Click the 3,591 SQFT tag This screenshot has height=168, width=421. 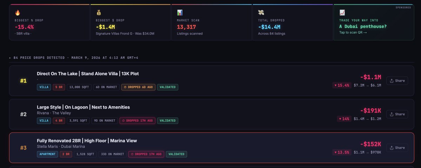[78, 121]
